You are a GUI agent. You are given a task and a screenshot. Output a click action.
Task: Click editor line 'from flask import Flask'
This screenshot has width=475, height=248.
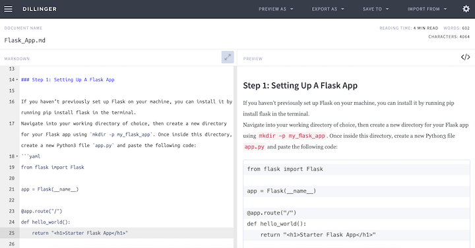(x=53, y=167)
